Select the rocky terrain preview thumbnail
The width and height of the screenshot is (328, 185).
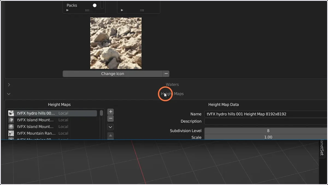116,43
